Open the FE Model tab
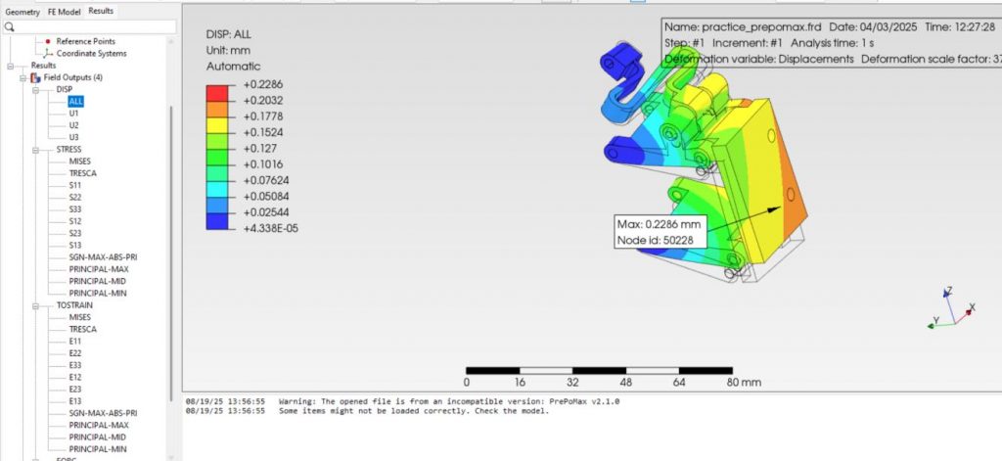The width and height of the screenshot is (1002, 461). click(x=65, y=11)
